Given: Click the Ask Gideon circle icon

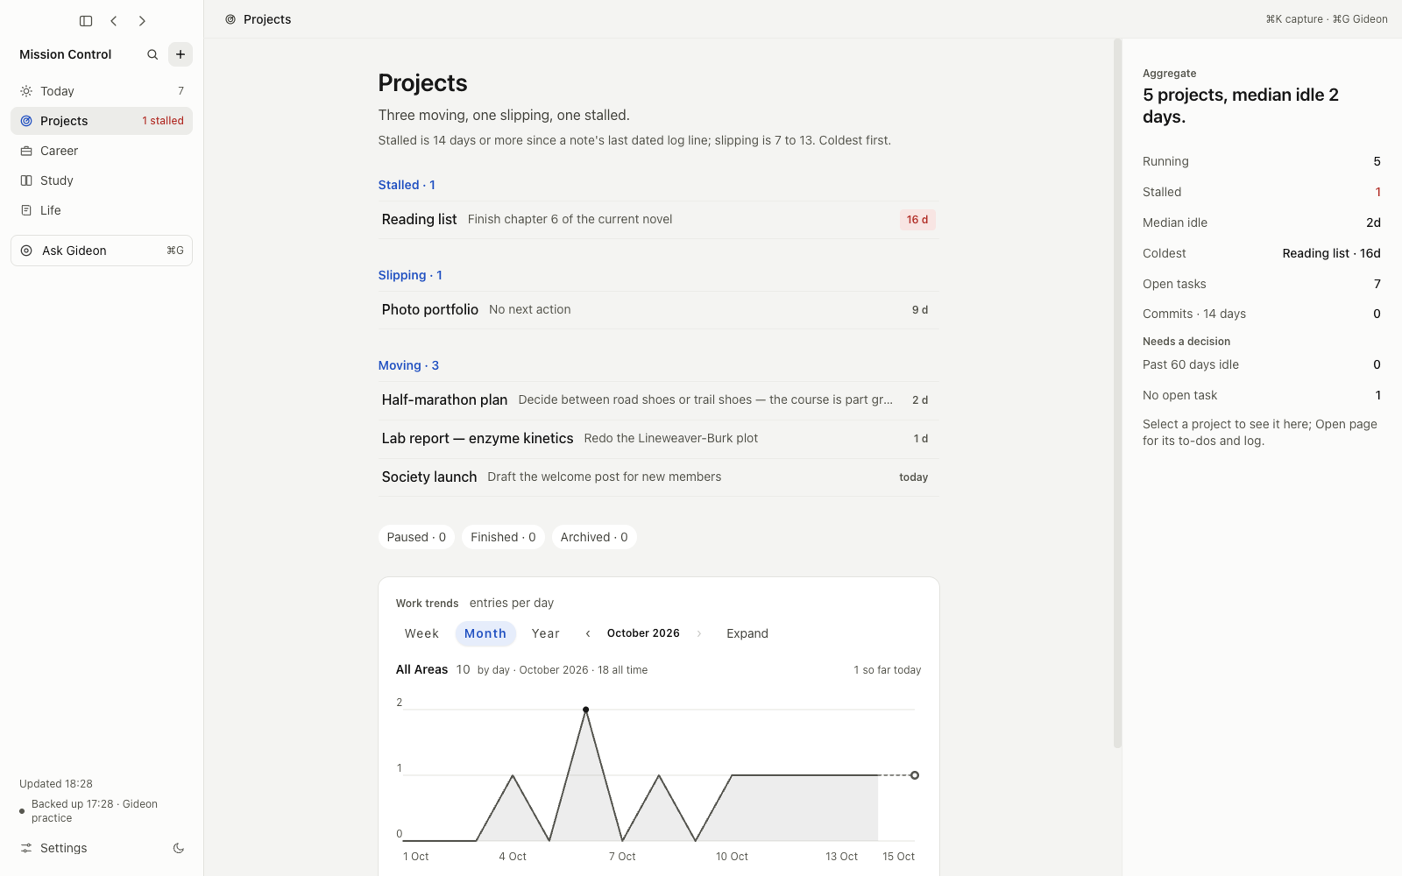Looking at the screenshot, I should [26, 250].
